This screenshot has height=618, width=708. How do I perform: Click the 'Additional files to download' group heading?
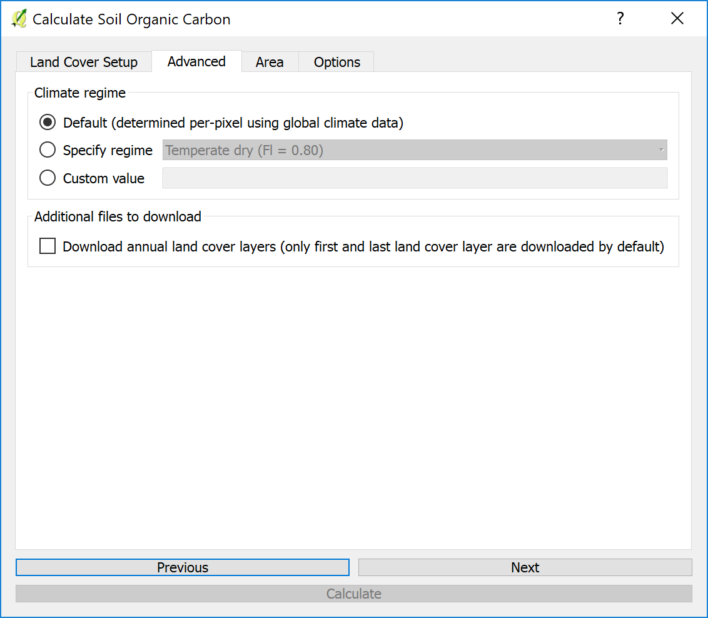[x=118, y=217]
